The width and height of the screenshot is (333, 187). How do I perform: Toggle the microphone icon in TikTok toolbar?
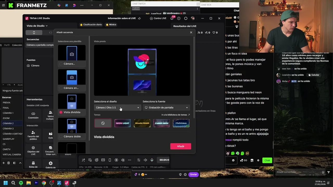pos(152,160)
